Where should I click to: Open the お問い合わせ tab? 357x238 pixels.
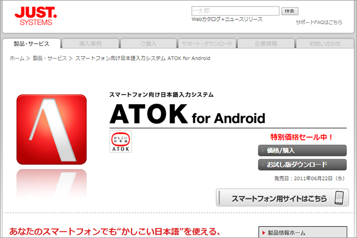(x=325, y=43)
